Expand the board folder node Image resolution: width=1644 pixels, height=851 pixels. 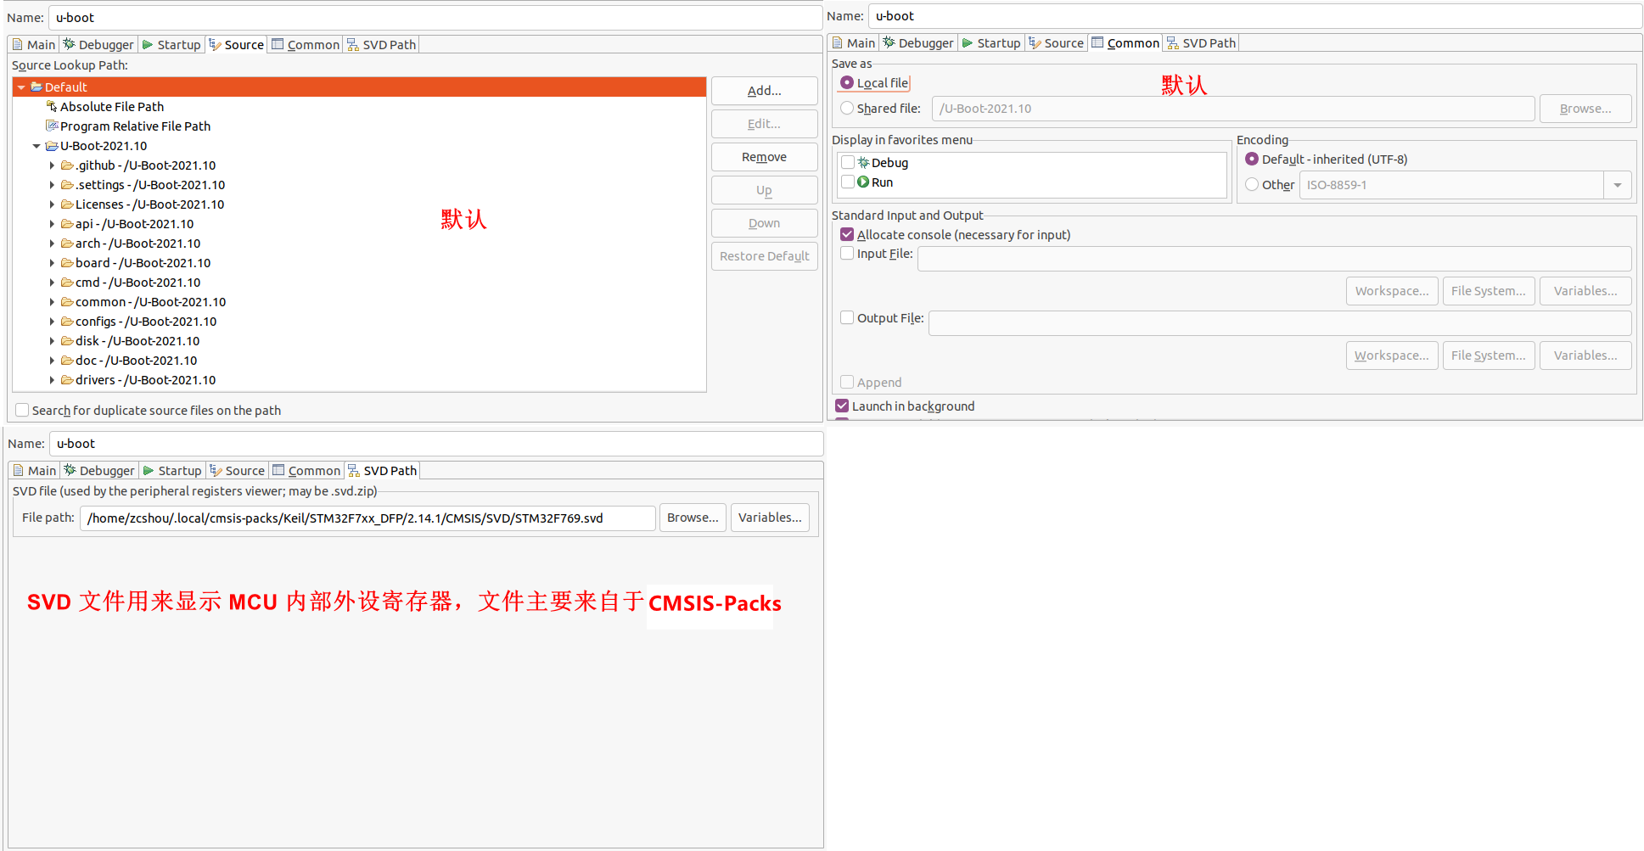tap(52, 263)
